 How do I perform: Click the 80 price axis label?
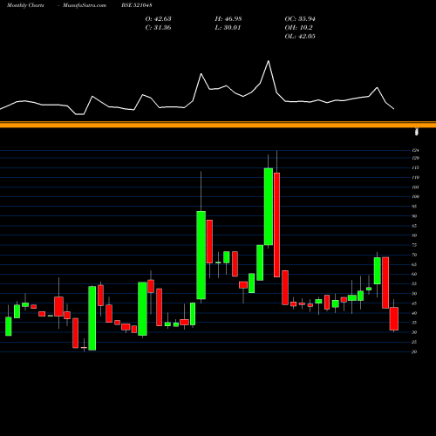point(414,235)
